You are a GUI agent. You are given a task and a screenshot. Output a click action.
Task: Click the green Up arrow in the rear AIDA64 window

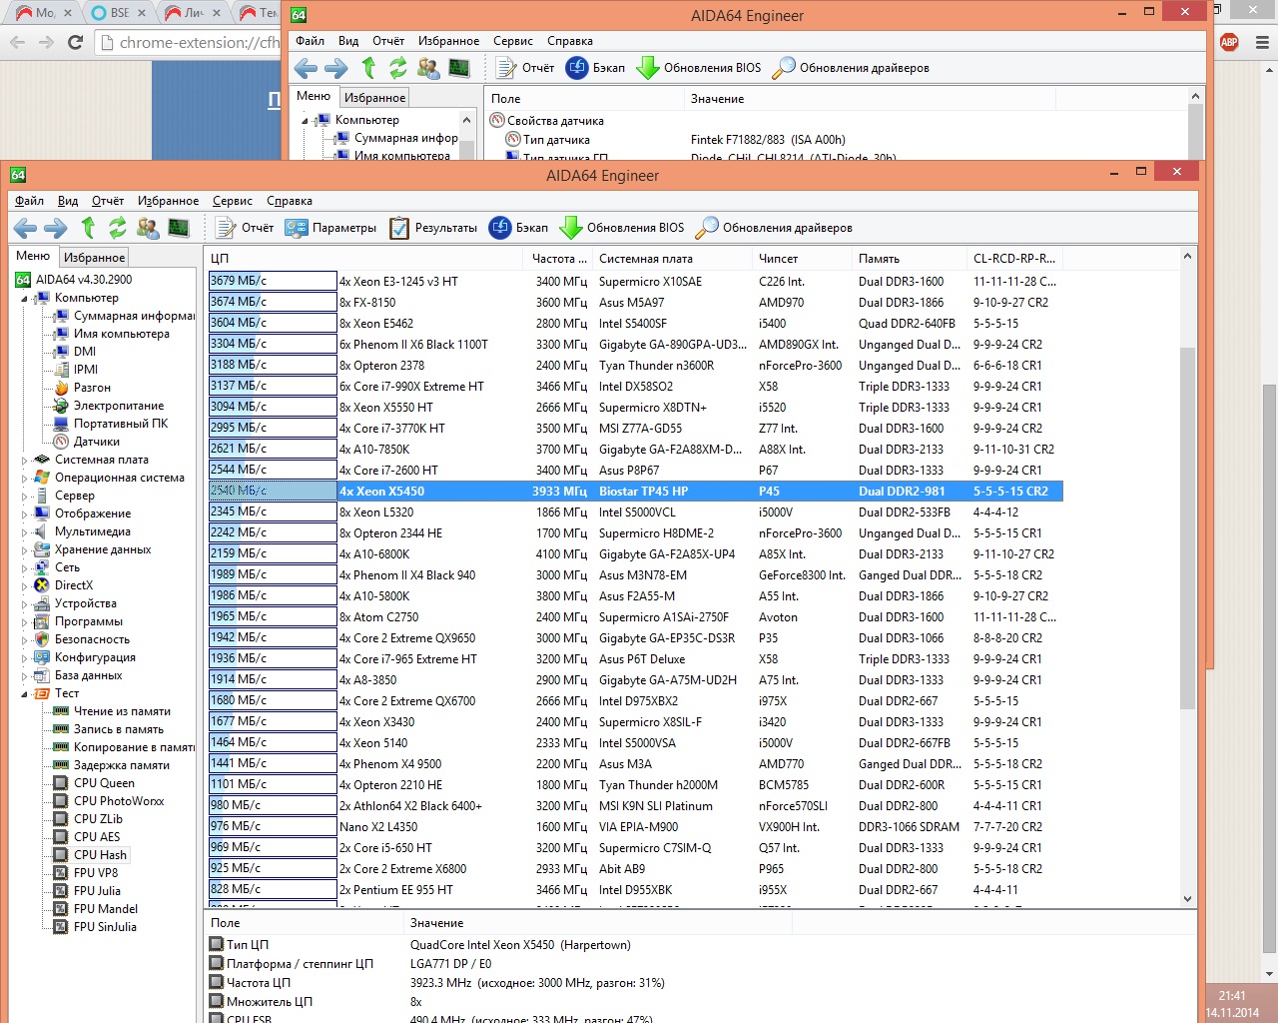pyautogui.click(x=368, y=68)
